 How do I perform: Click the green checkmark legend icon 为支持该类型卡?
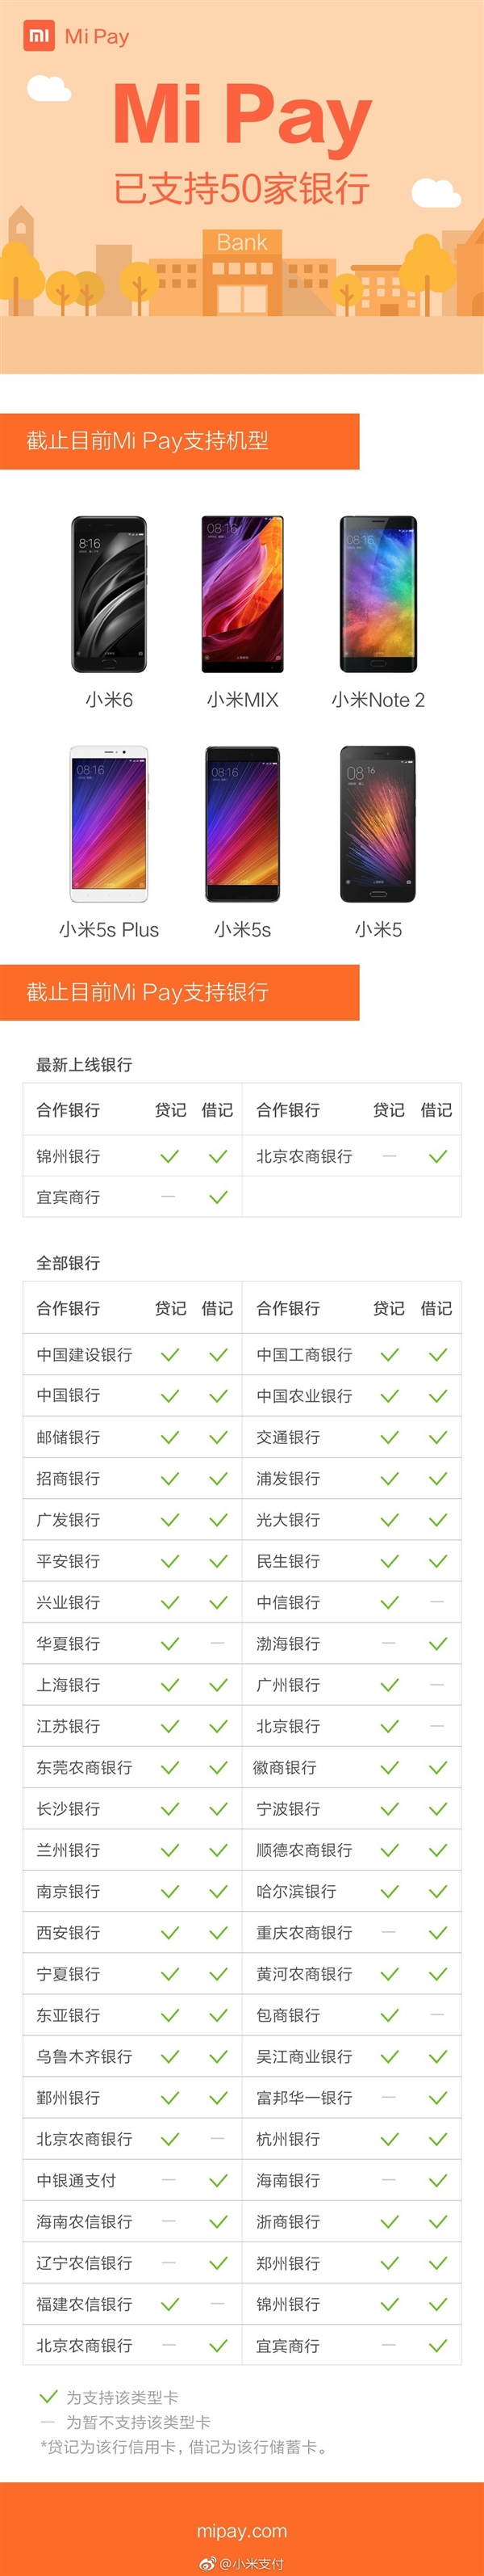[x=48, y=2395]
